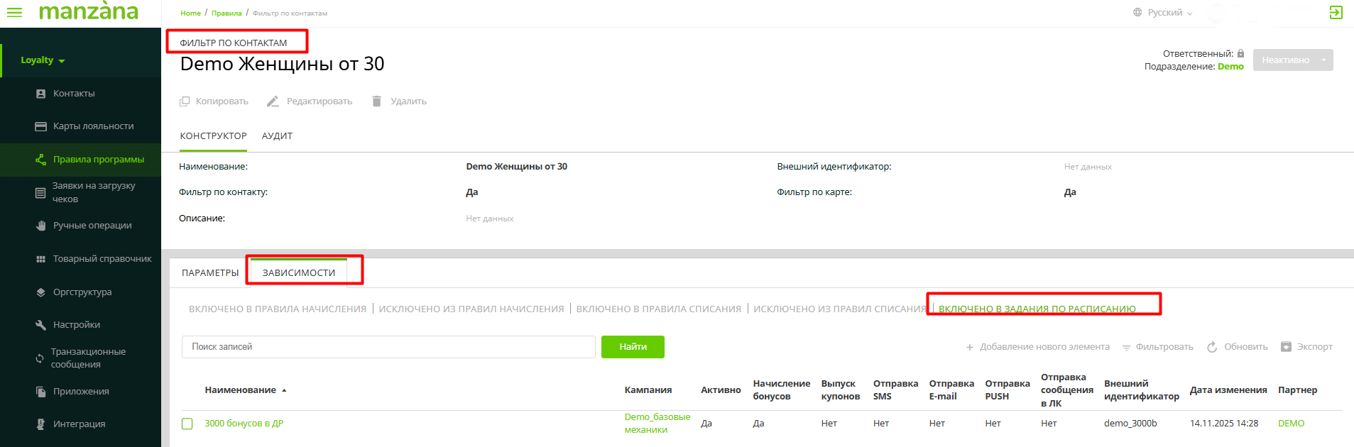Select Включено в правила начисления subtab
The height and width of the screenshot is (447, 1354).
(x=278, y=309)
